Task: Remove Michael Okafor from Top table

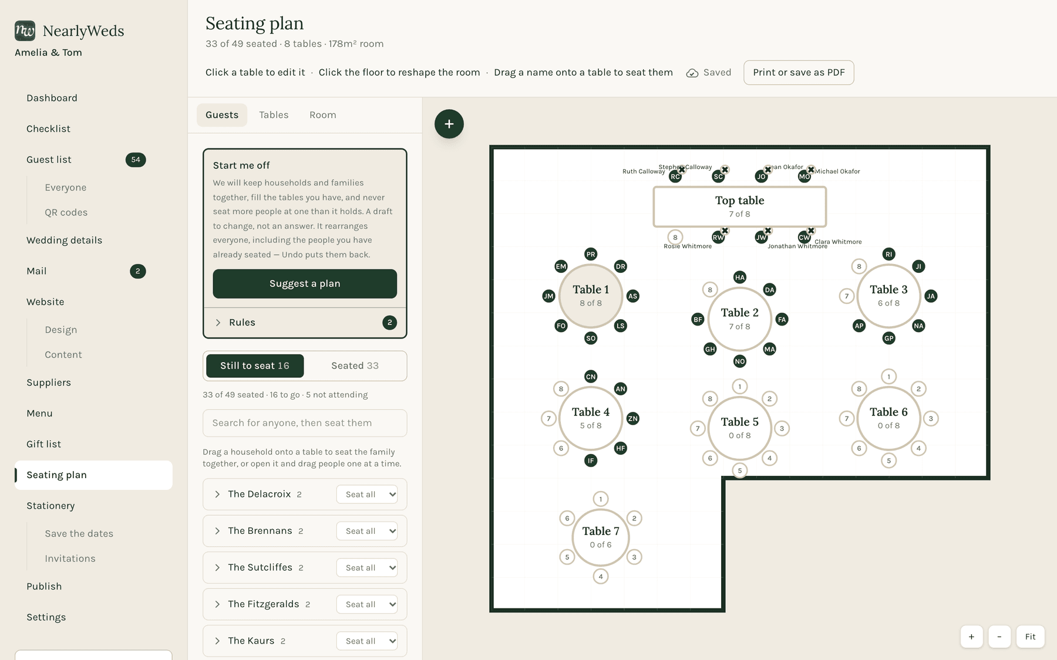Action: point(811,170)
